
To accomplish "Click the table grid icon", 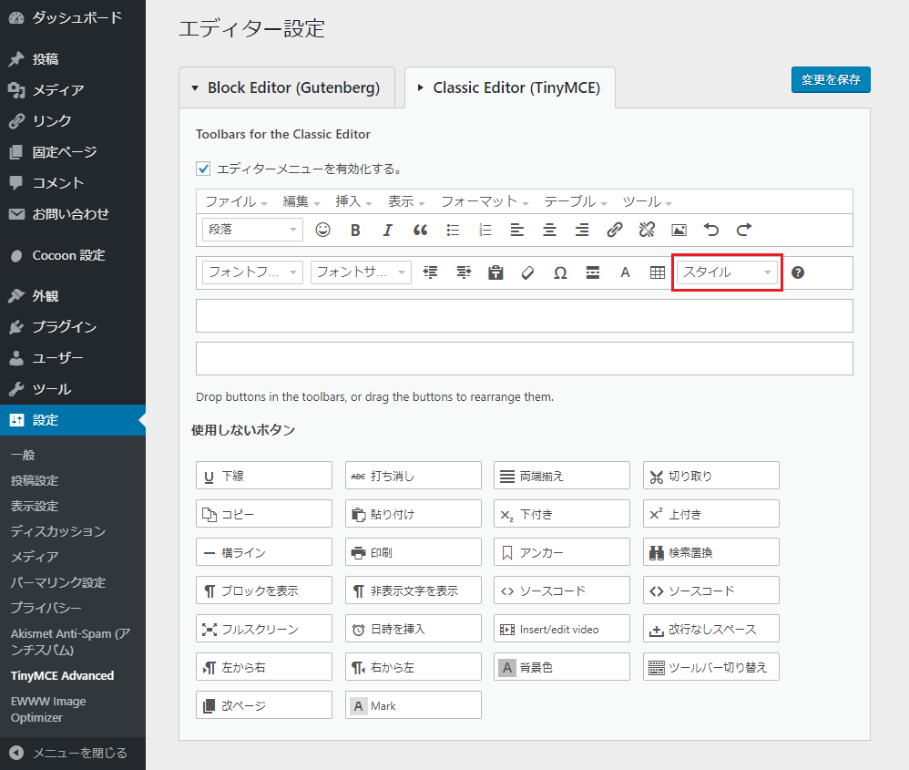I will pos(658,272).
